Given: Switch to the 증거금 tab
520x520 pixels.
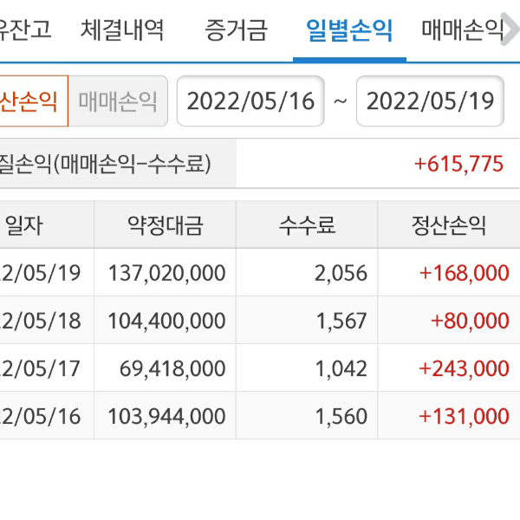Looking at the screenshot, I should point(236,30).
